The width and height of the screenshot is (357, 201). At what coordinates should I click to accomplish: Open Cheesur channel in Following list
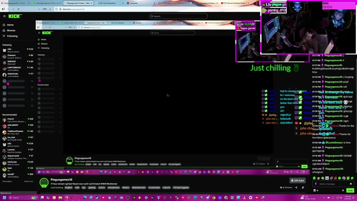[x=18, y=56]
